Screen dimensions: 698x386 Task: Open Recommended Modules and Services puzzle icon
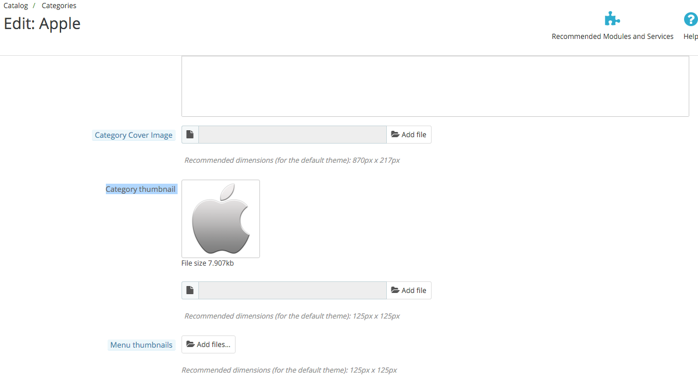click(x=612, y=19)
